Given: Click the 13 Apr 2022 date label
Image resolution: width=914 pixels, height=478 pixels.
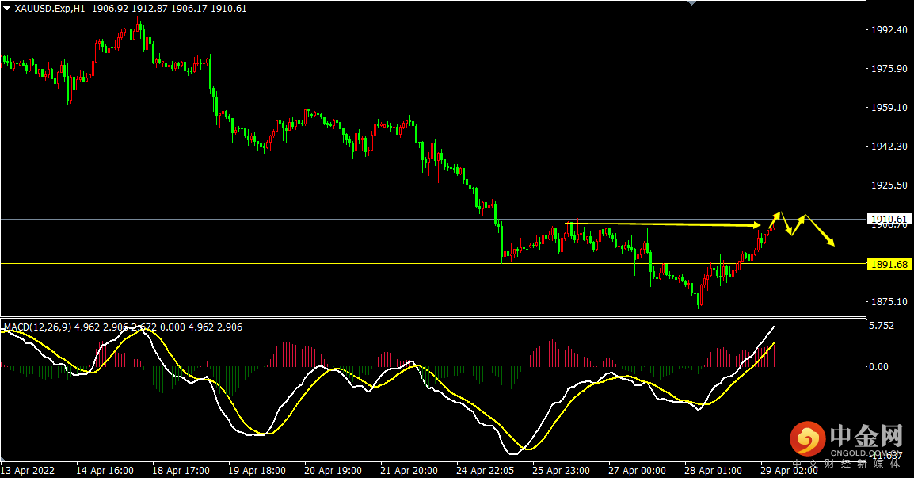Looking at the screenshot, I should click(28, 470).
